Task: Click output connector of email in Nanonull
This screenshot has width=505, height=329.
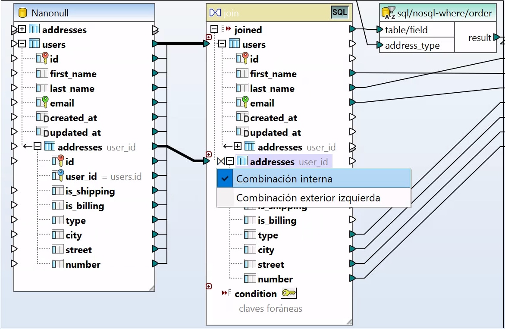Action: (155, 103)
